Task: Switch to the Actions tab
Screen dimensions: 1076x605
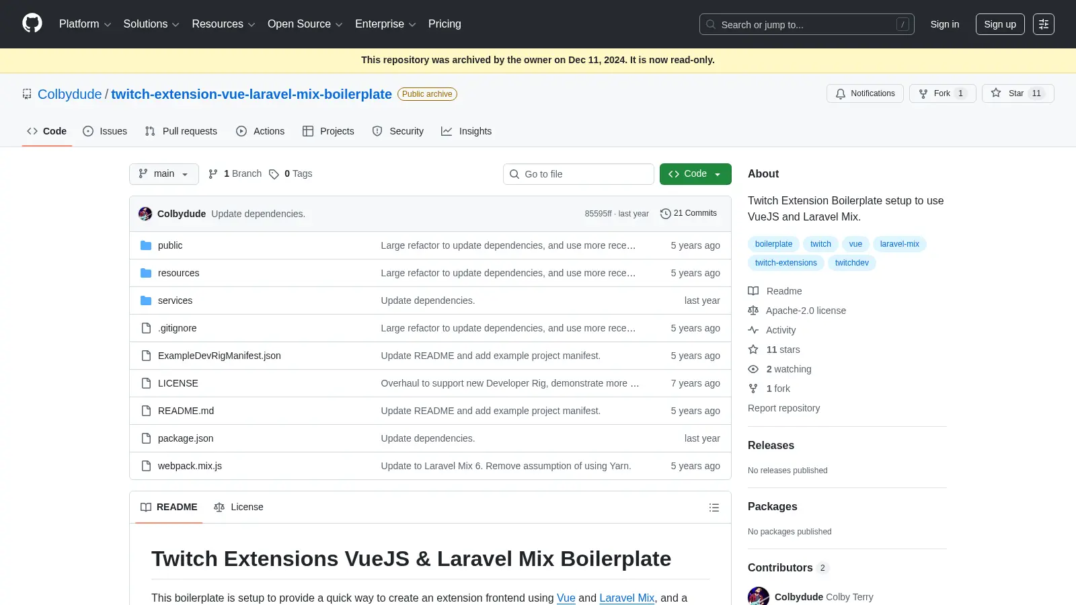Action: click(x=260, y=131)
